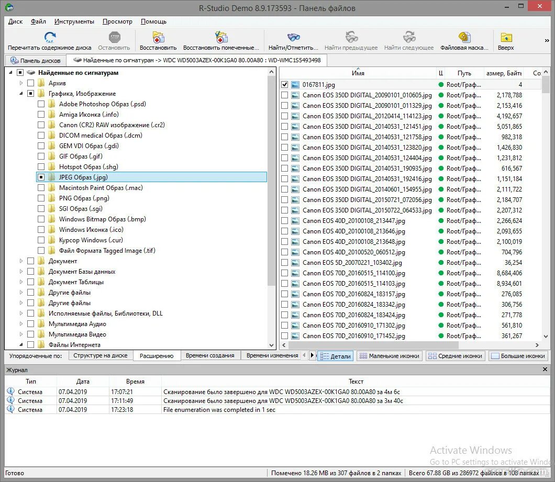Check the GIF Образ (.gif) checkbox
The height and width of the screenshot is (482, 555).
[x=41, y=156]
